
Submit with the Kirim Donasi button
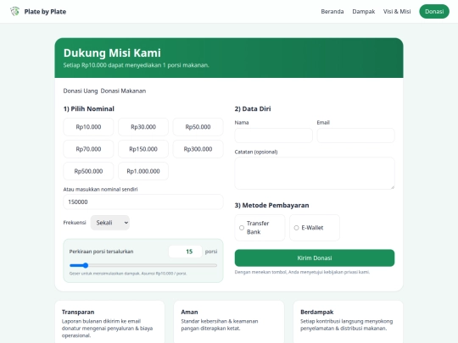(x=315, y=257)
